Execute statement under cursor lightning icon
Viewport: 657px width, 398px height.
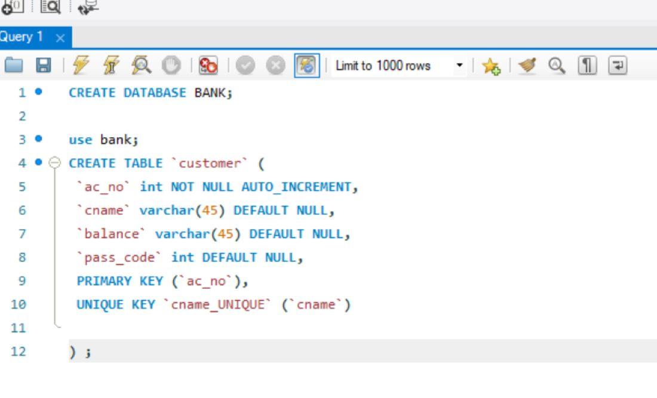click(x=112, y=65)
